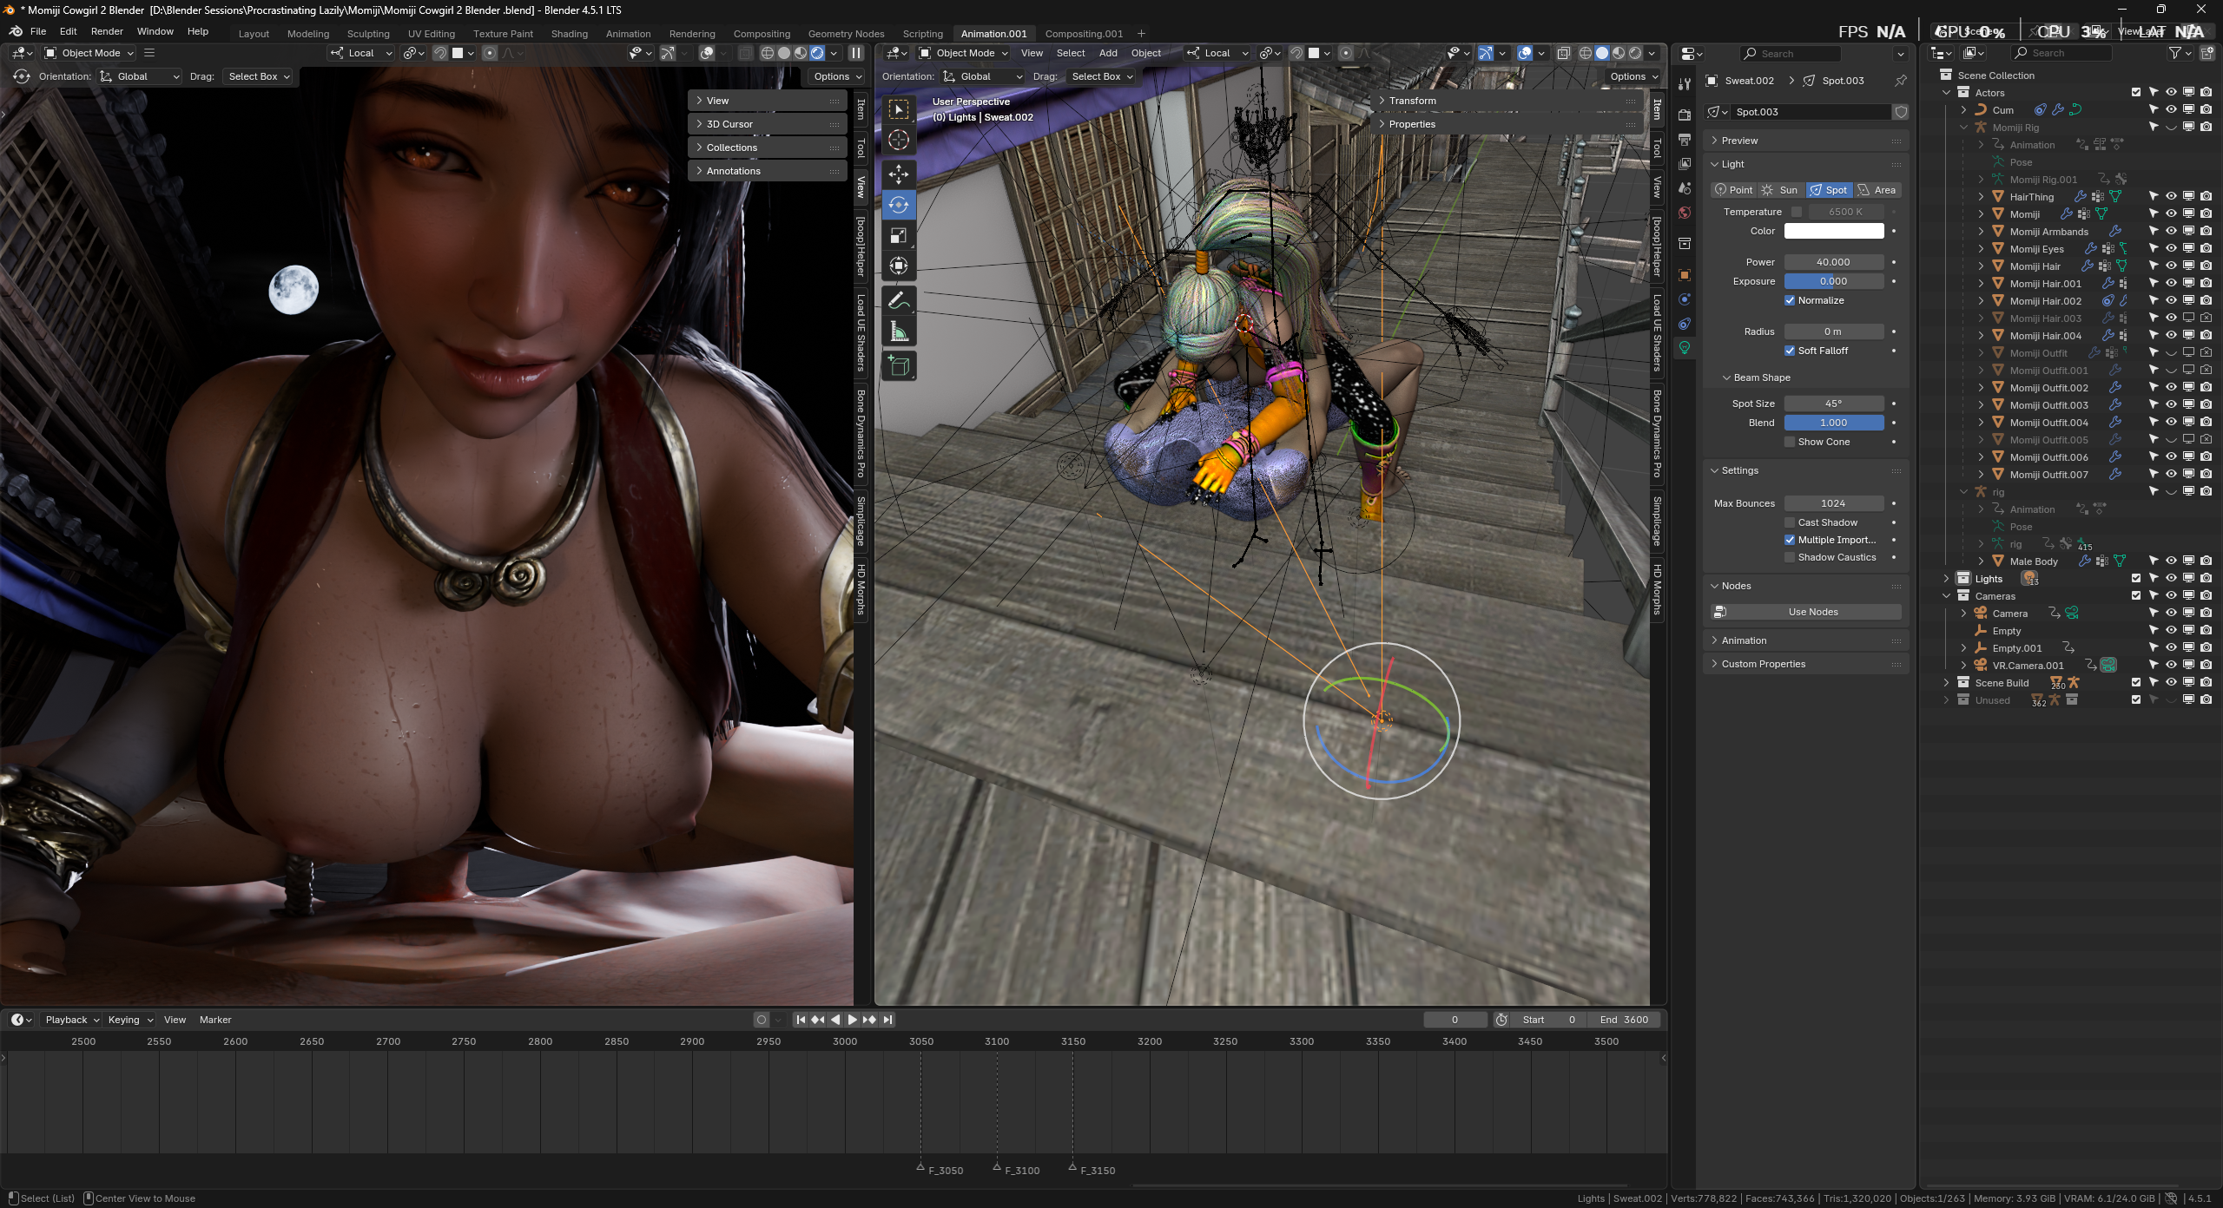Open the World properties tab
The height and width of the screenshot is (1208, 2223).
pos(1685,213)
